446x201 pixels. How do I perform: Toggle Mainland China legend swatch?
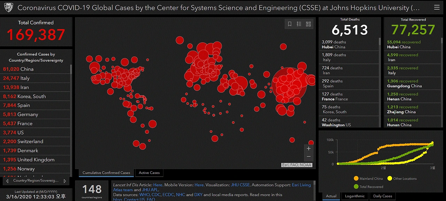[356, 178]
